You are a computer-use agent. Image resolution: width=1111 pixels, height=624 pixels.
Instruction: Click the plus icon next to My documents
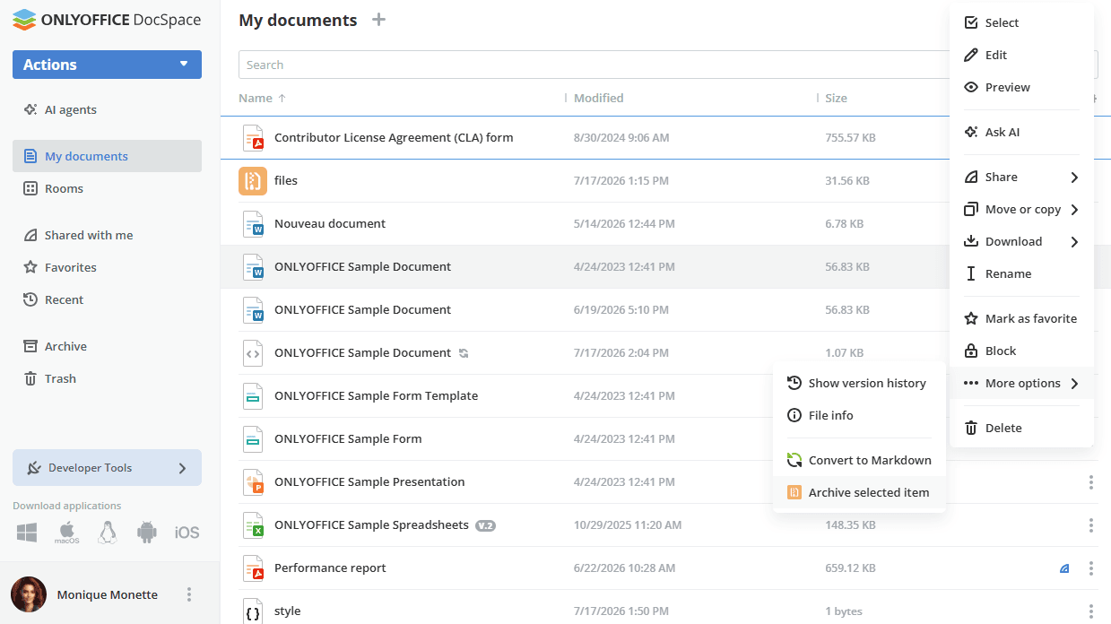click(379, 20)
